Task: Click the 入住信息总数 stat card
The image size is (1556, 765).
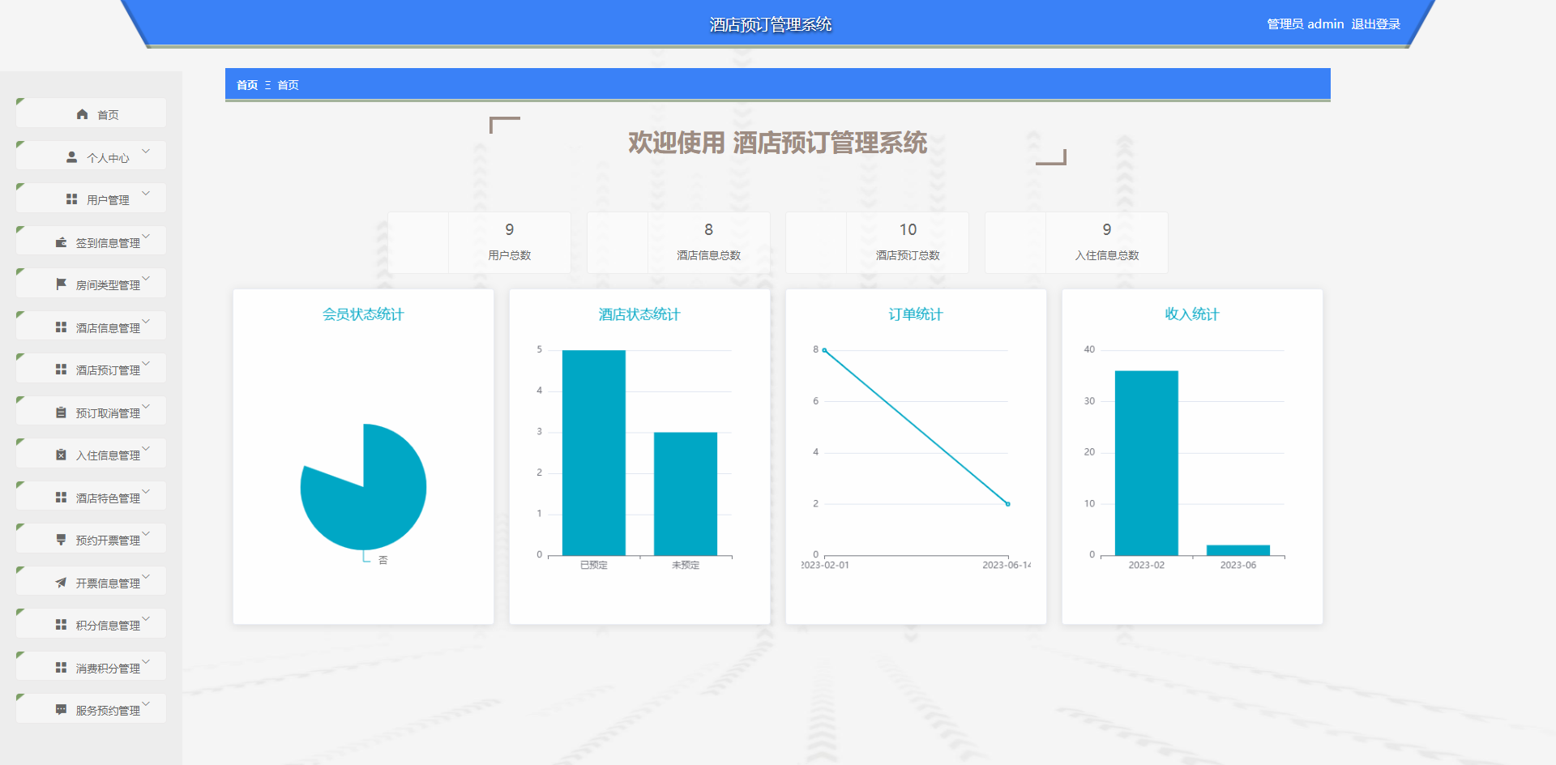Action: pos(1076,242)
